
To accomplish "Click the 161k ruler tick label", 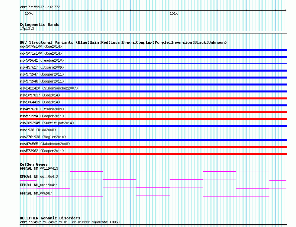I will click(x=174, y=13).
